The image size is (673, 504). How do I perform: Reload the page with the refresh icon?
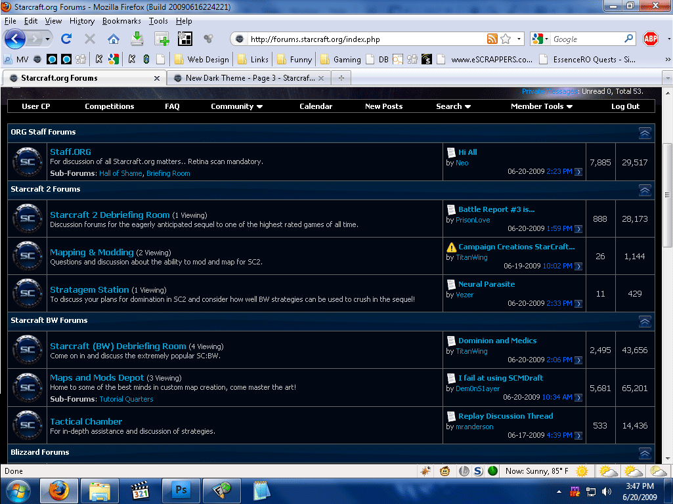66,39
